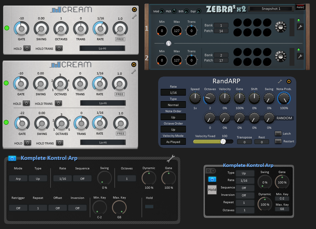Open RandARP Rate dropdown showing 1/16
The image size is (316, 229).
pos(173,93)
